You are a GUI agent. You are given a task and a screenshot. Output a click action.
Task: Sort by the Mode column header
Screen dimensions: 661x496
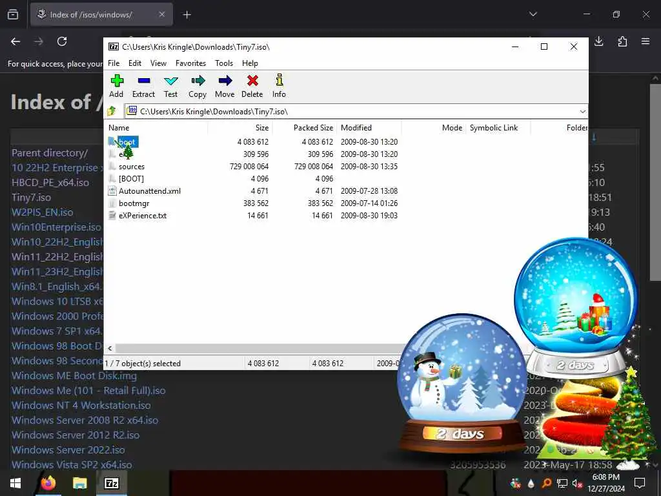(433, 127)
